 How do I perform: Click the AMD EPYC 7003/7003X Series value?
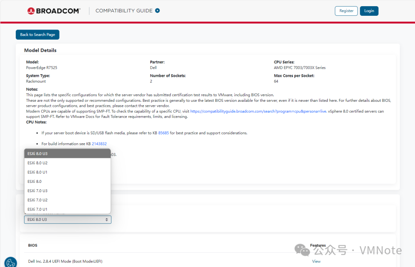[300, 68]
